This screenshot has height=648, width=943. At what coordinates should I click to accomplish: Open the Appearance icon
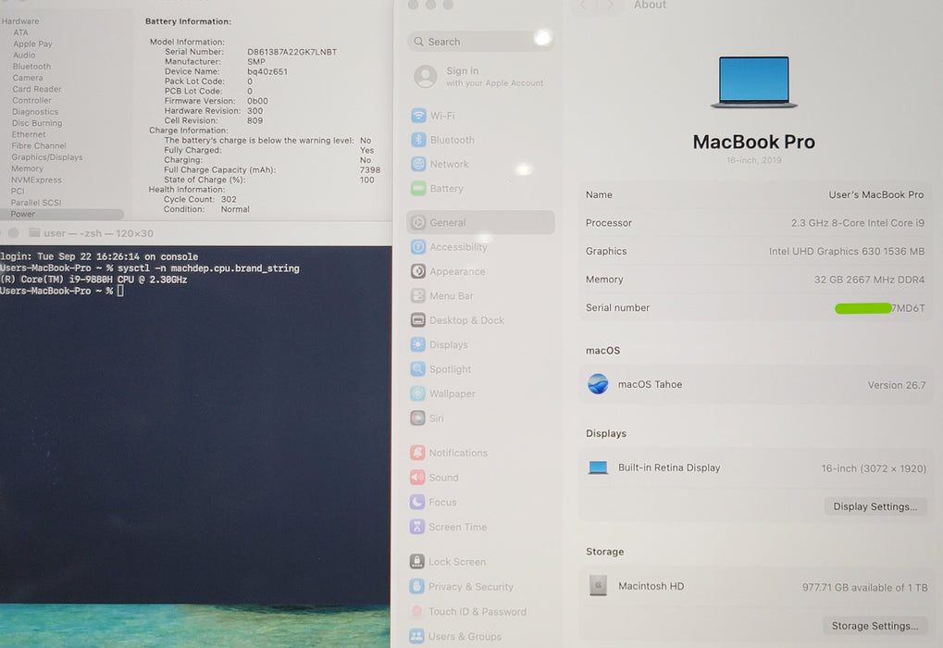click(x=418, y=271)
